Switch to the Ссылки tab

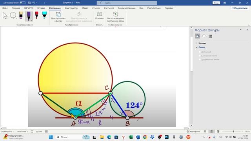tap(96, 8)
